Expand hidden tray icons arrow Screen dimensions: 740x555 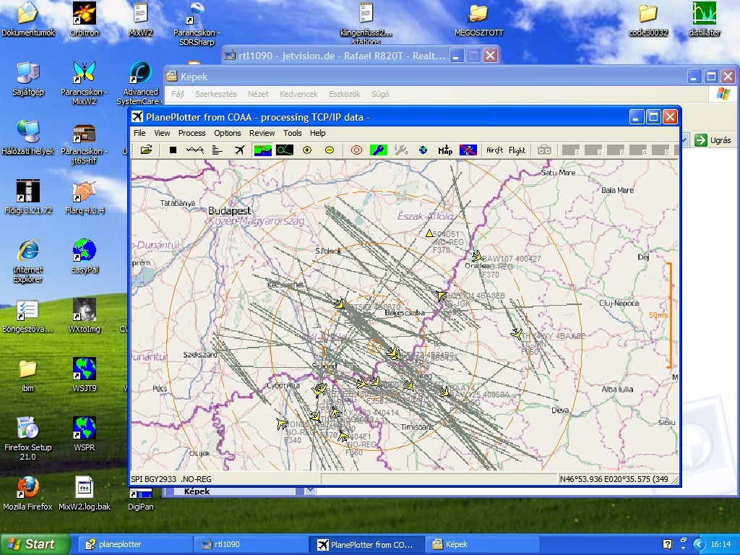(700, 544)
